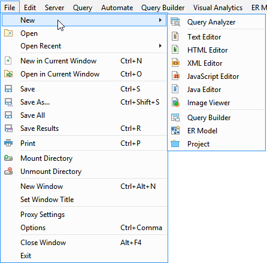267x263 pixels.
Task: Click the Image Viewer icon
Action: 175,102
